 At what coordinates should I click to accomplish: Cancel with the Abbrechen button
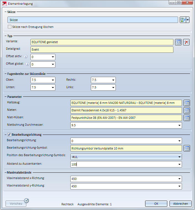[x=181, y=204]
